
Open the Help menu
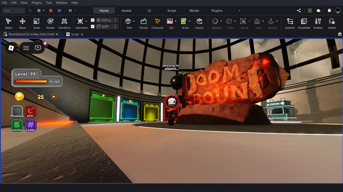[74, 3]
